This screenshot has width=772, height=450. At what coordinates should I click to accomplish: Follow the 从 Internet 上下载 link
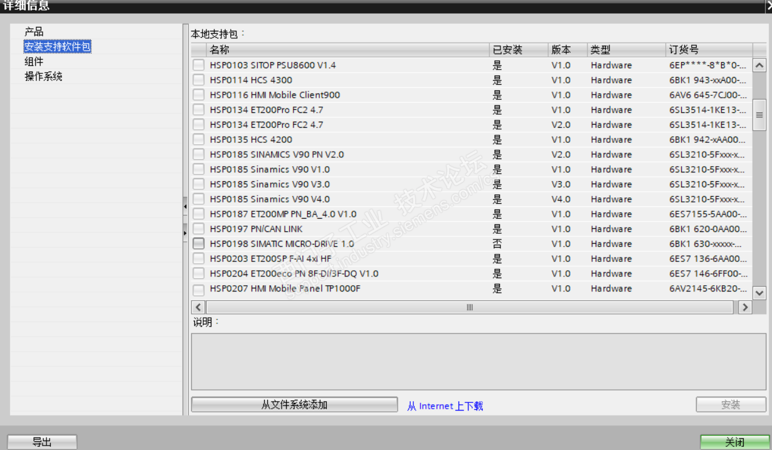[445, 406]
